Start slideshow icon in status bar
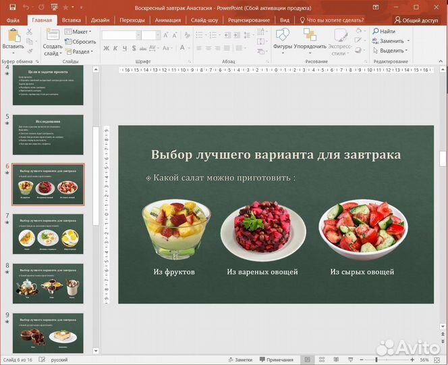 coord(351,360)
